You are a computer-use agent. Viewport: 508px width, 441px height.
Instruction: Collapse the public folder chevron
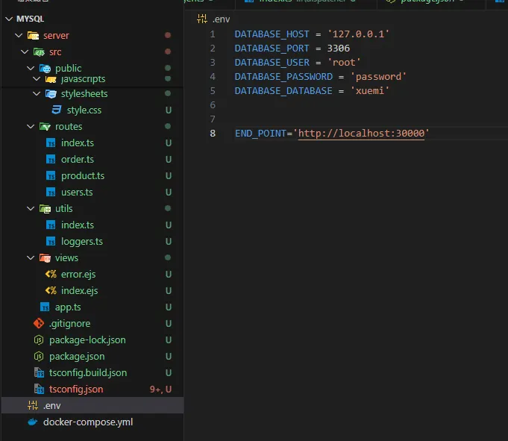[31, 69]
